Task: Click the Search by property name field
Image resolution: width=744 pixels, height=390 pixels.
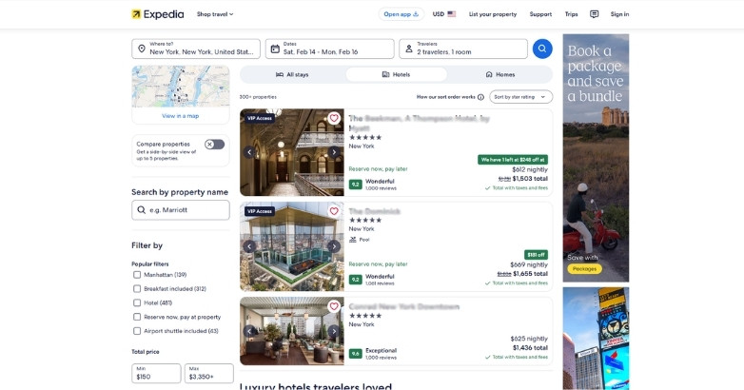Action: pyautogui.click(x=181, y=209)
